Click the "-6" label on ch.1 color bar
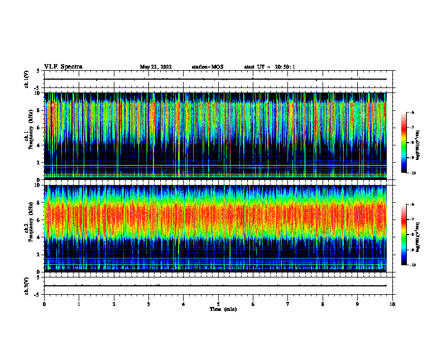 (412, 113)
